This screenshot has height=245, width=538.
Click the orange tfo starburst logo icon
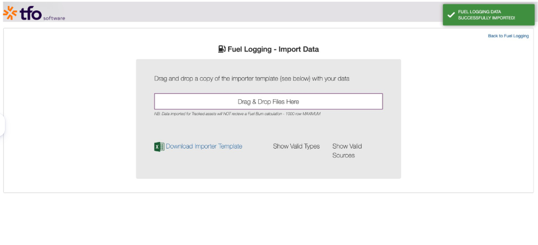pyautogui.click(x=10, y=13)
